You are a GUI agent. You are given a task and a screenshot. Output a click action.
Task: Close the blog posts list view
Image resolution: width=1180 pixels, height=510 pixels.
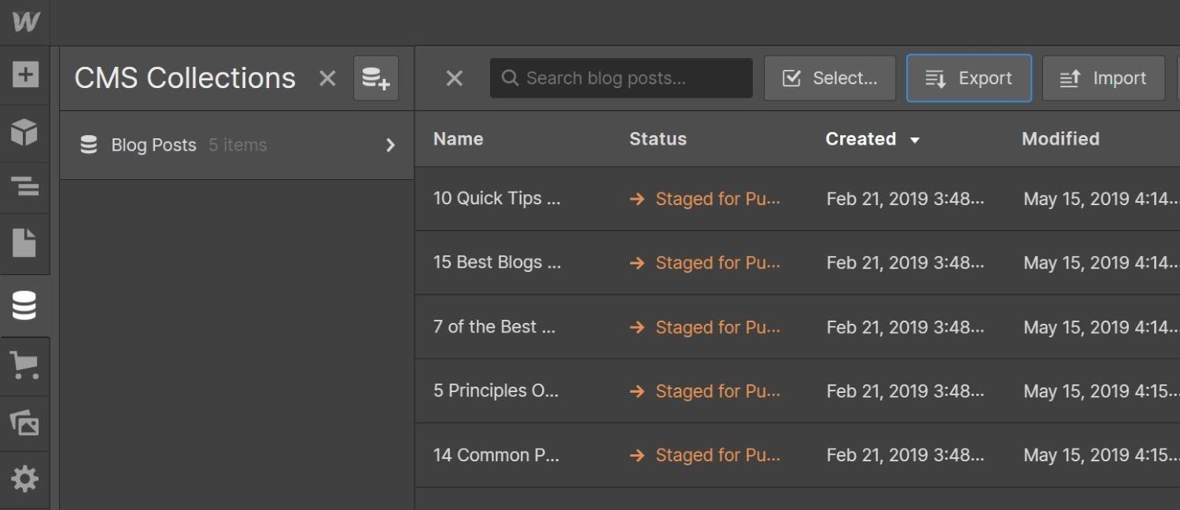[x=454, y=78]
